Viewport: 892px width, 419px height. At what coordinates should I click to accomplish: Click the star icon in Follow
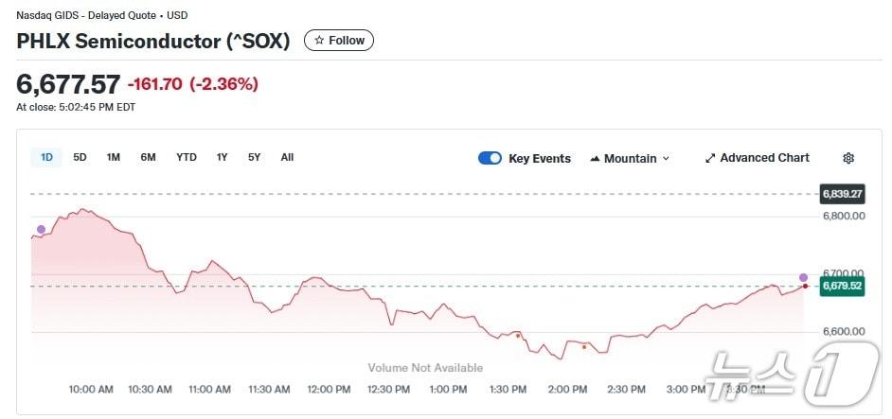point(319,41)
